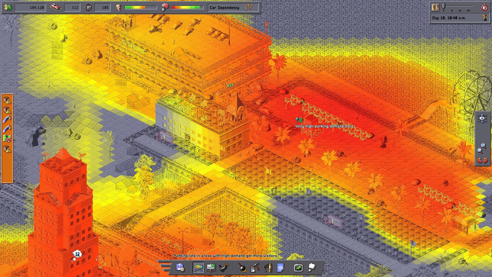Image resolution: width=492 pixels, height=277 pixels.
Task: Open the upper blue marker notification
Action: tap(7, 120)
